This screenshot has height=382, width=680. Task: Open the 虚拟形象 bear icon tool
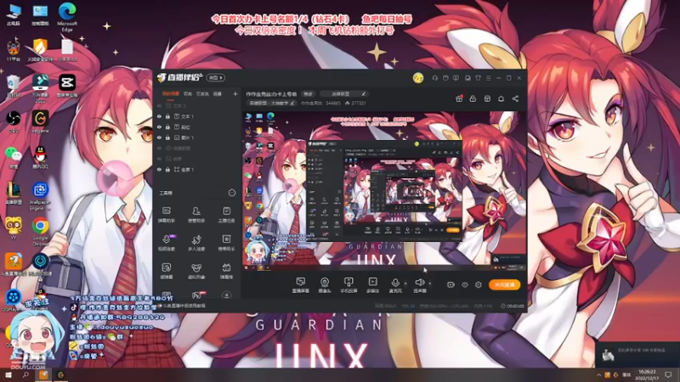click(196, 271)
